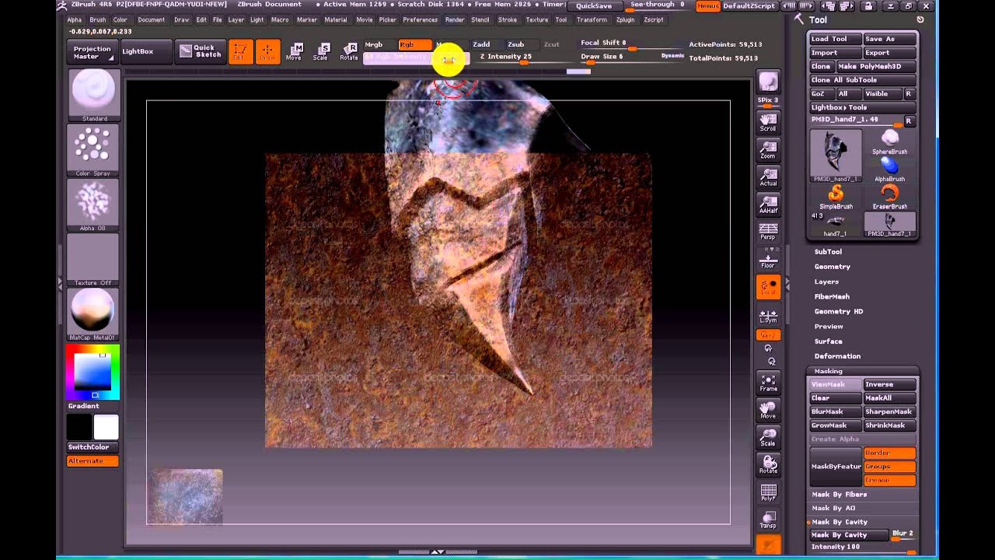Click the QuickSave button
The width and height of the screenshot is (995, 560).
click(593, 6)
